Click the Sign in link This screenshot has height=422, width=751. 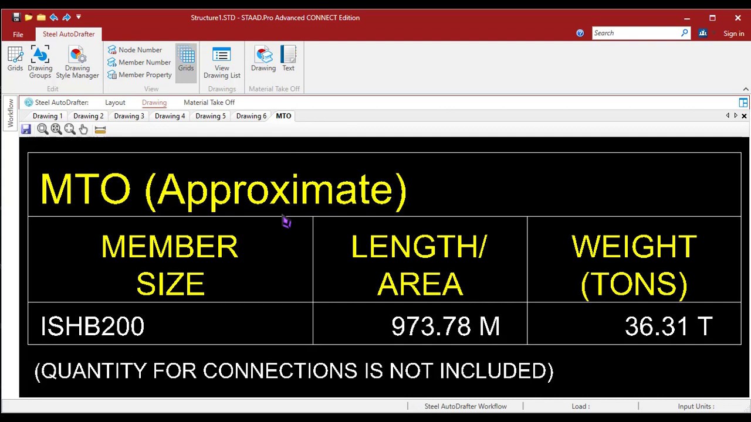point(733,34)
